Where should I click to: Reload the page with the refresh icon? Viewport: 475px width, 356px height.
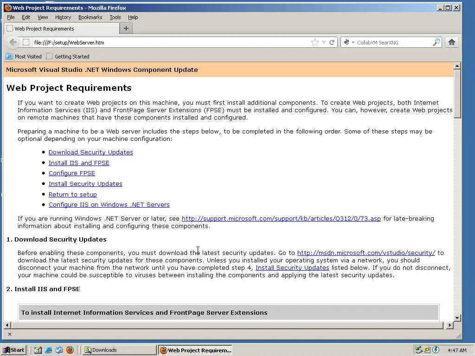332,42
